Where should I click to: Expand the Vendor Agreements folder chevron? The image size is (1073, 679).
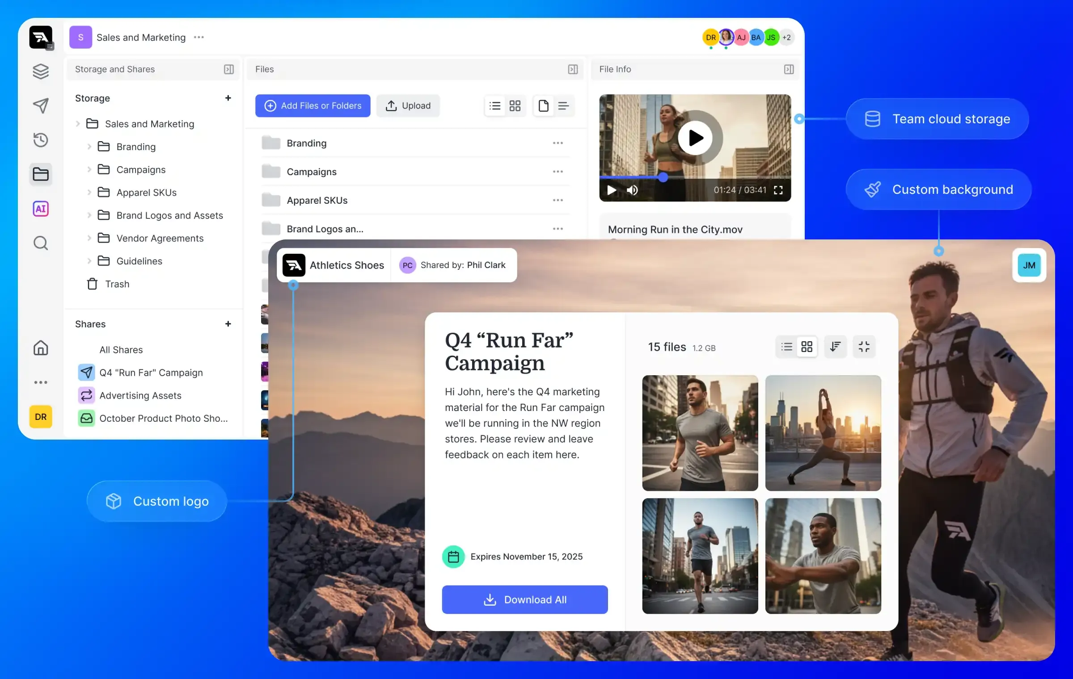[x=89, y=238]
